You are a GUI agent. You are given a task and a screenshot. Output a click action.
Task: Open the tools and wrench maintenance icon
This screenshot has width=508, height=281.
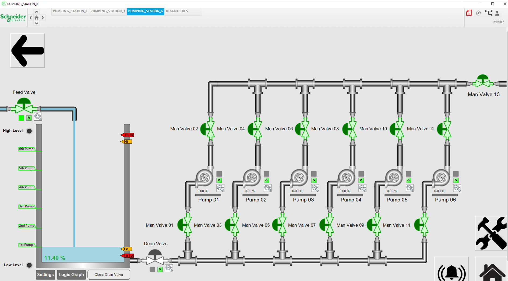491,233
